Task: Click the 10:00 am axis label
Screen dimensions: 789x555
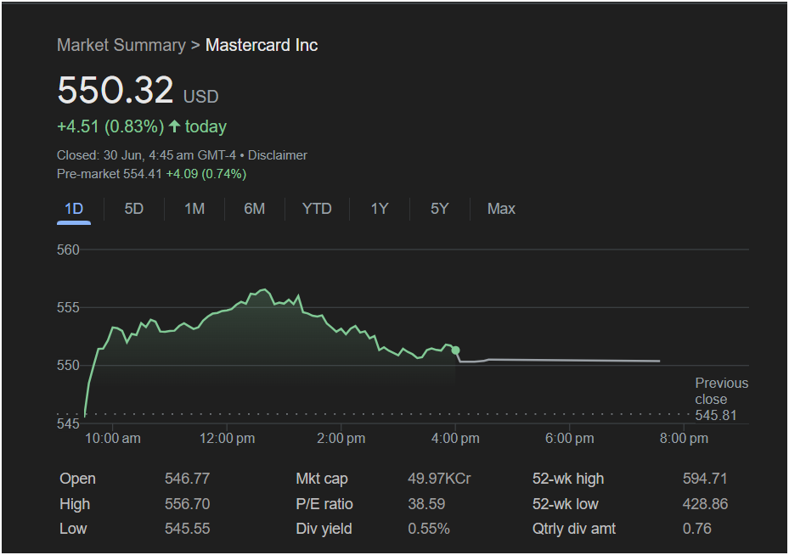Action: pyautogui.click(x=113, y=439)
